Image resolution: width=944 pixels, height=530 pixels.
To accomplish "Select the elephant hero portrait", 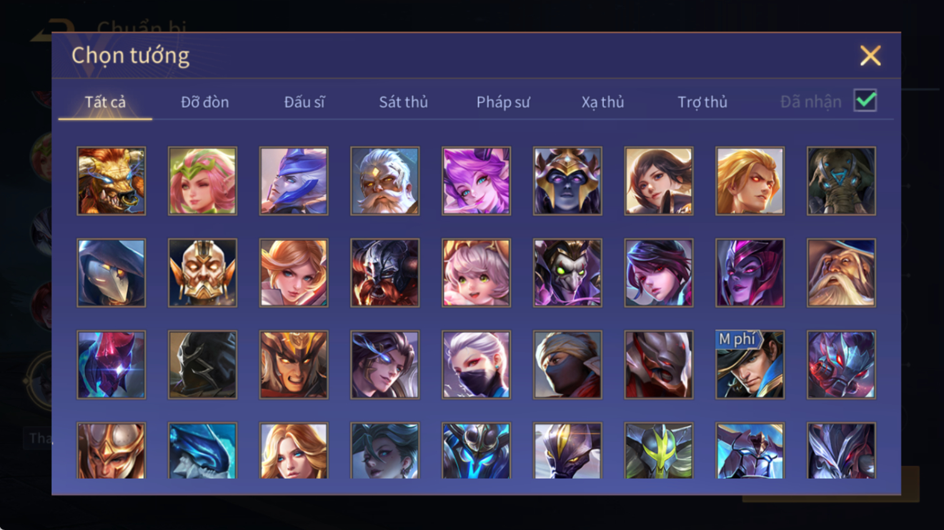I will point(841,181).
